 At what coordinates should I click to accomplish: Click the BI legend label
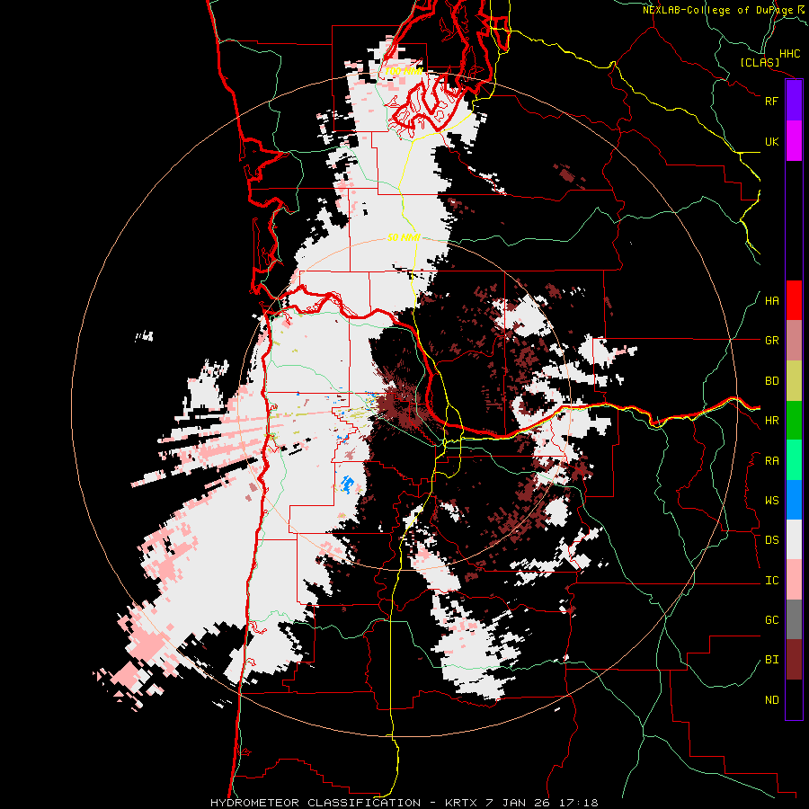point(771,660)
